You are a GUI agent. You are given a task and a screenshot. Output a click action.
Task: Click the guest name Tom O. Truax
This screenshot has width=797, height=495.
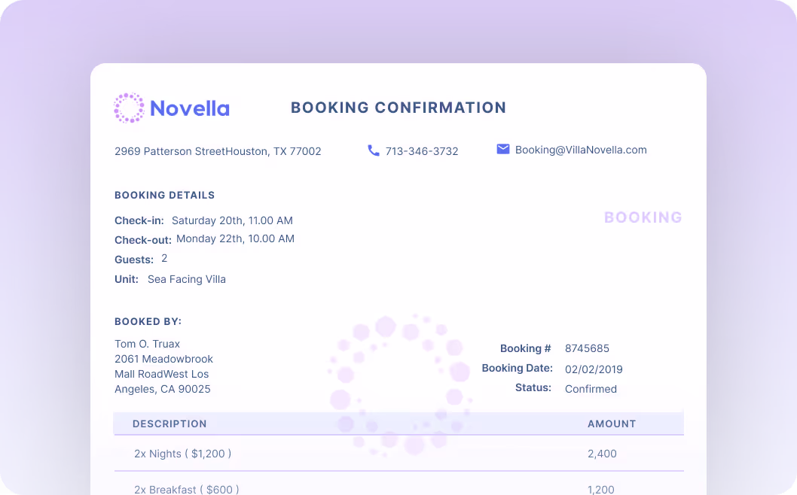[x=147, y=344]
